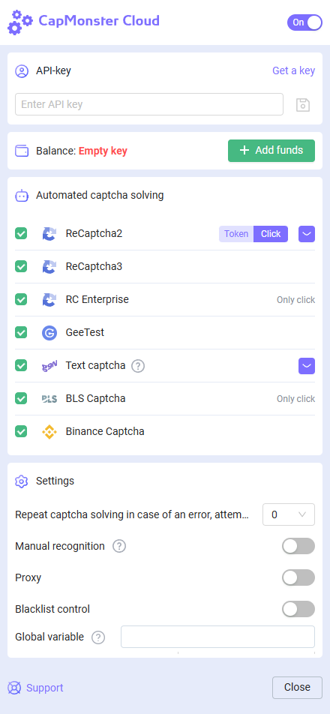Open the repeat attempts dropdown

289,514
